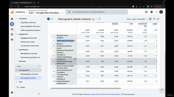
Task: Click Media & Entertainment/Movie Lovers row label
Action: tap(64, 46)
